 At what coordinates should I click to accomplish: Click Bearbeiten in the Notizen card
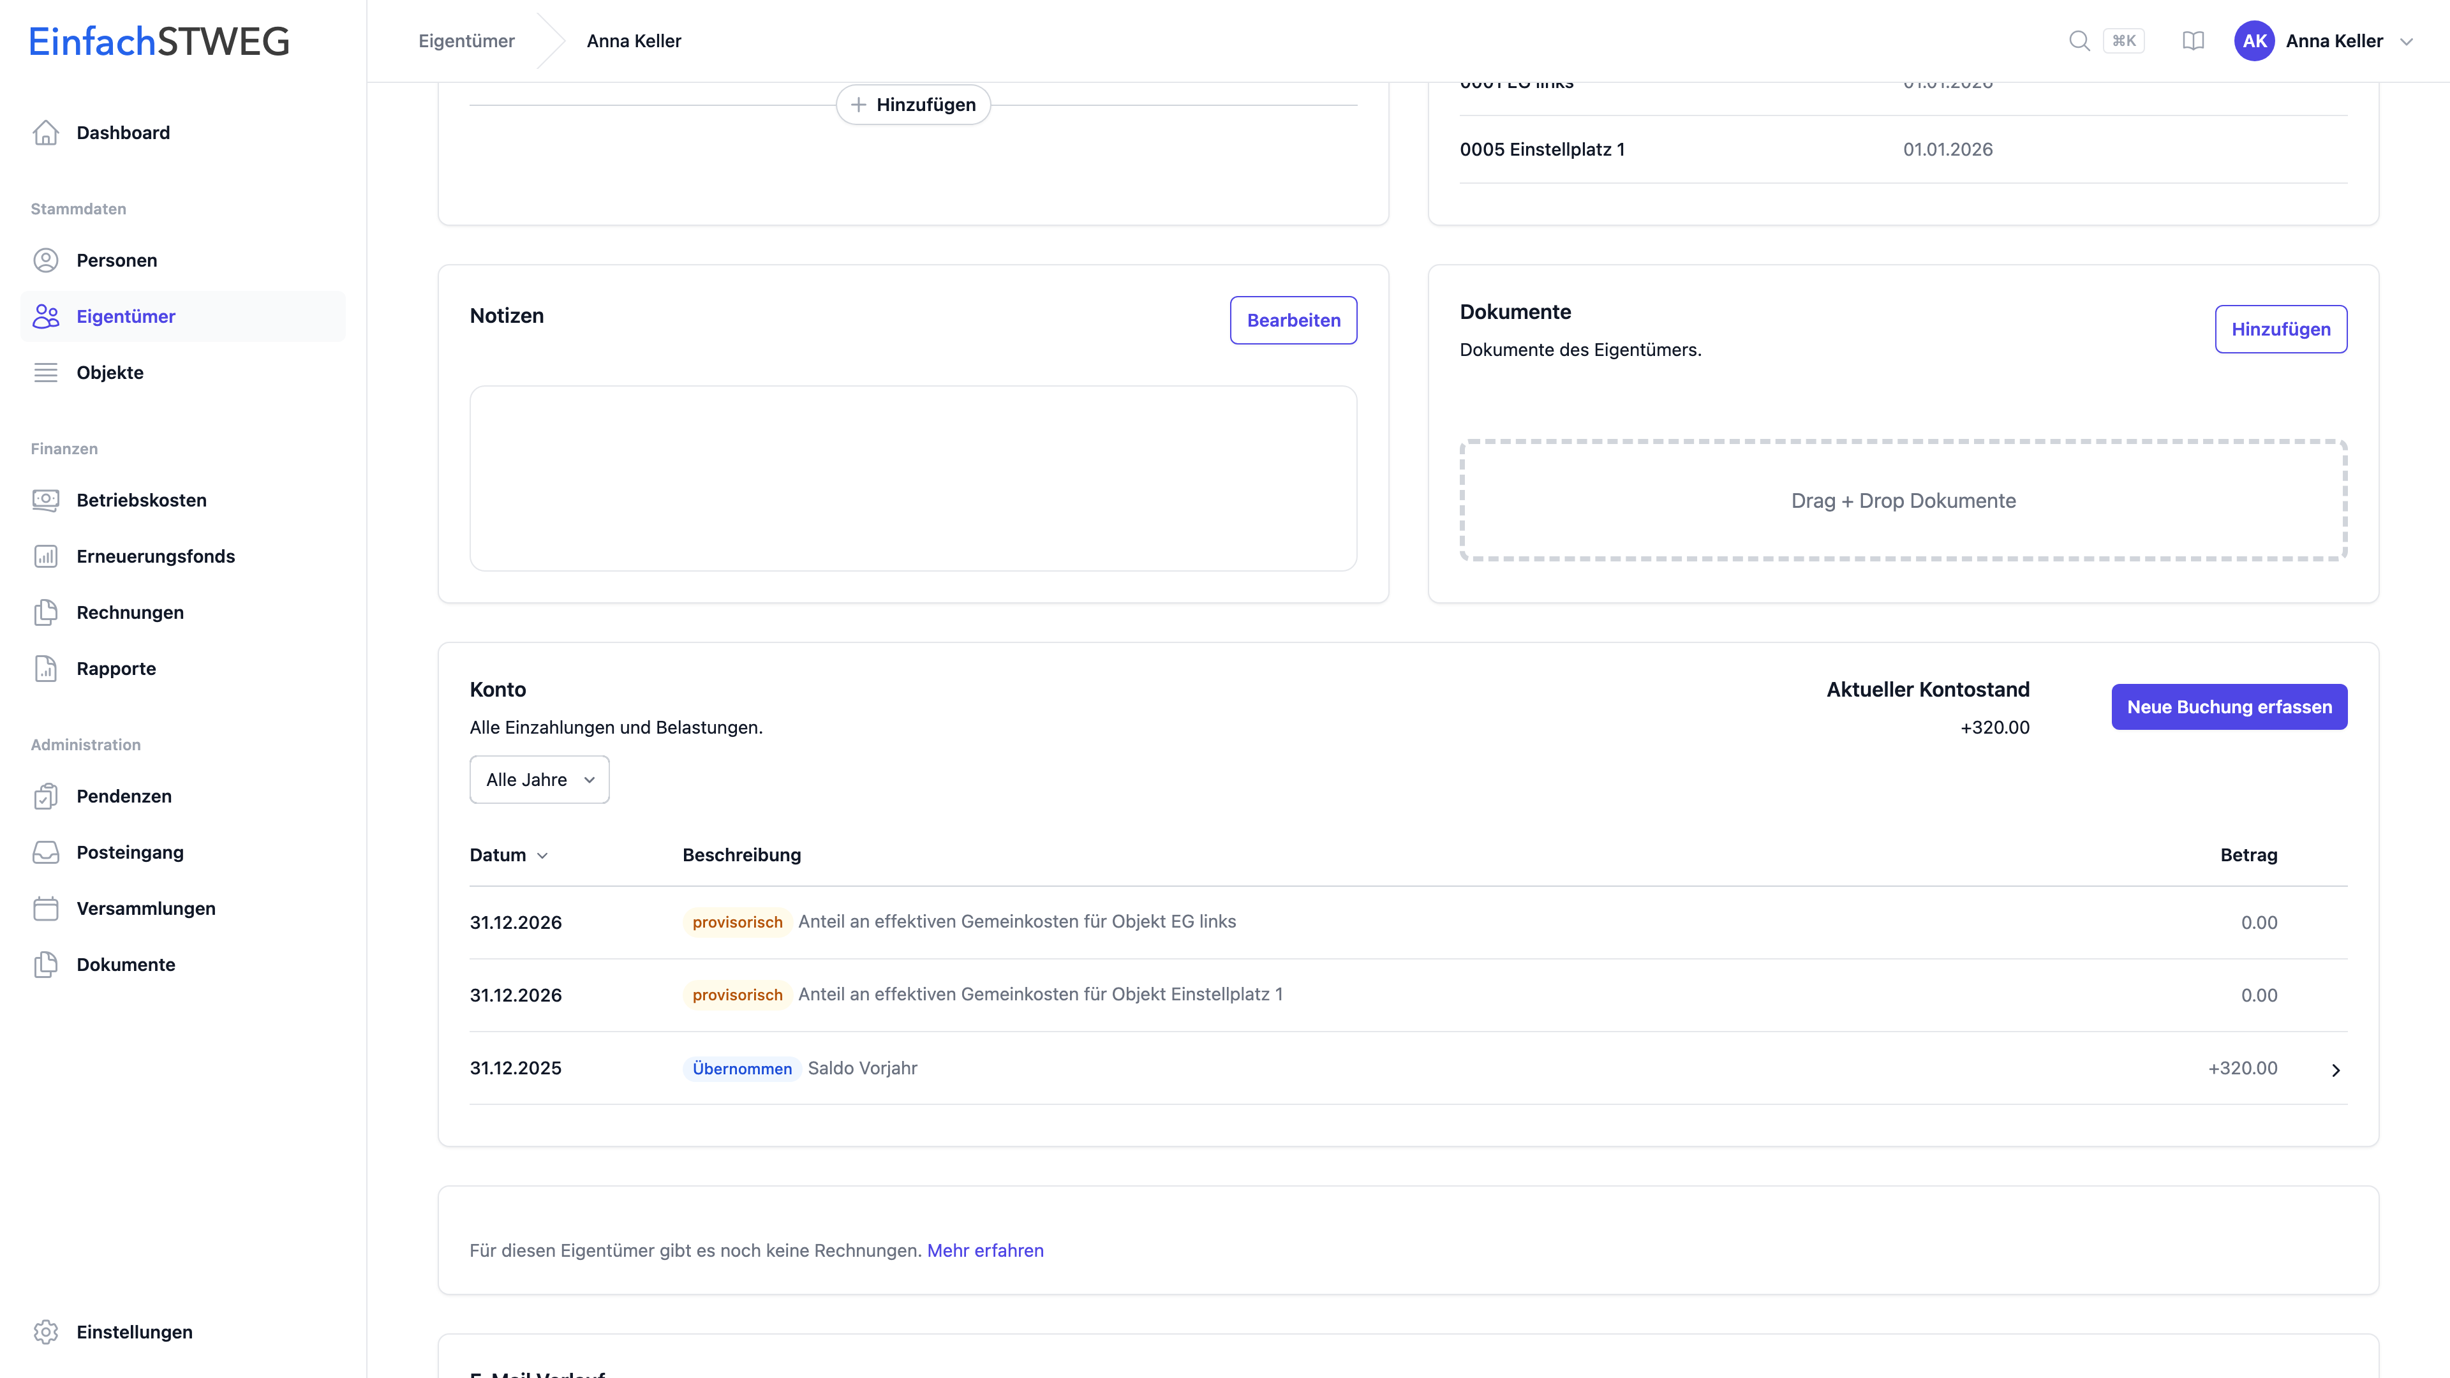[x=1293, y=320]
